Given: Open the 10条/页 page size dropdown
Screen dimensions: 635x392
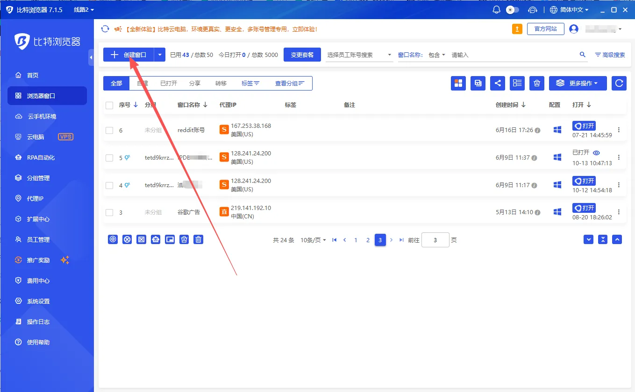Looking at the screenshot, I should [x=313, y=240].
